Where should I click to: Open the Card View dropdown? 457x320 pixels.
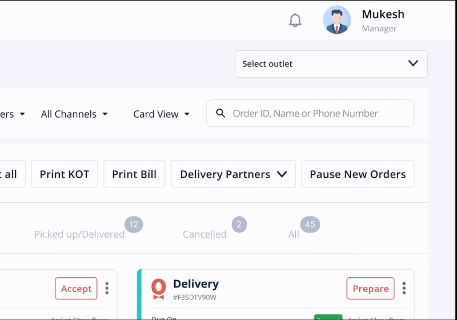pyautogui.click(x=161, y=114)
